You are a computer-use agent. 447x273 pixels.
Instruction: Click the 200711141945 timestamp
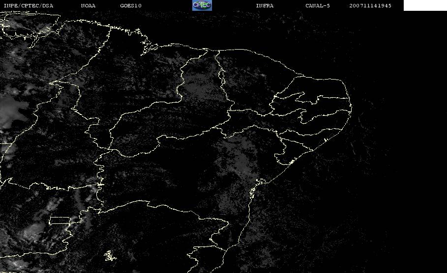[370, 6]
